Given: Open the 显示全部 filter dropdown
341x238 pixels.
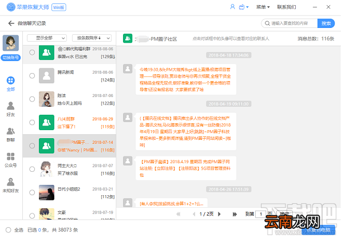Looking at the screenshot, I should pos(47,38).
